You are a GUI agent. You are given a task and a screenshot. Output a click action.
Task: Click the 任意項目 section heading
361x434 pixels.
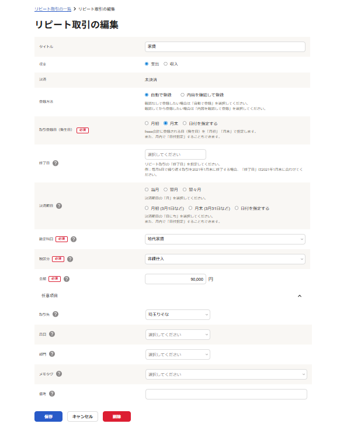[x=50, y=295]
